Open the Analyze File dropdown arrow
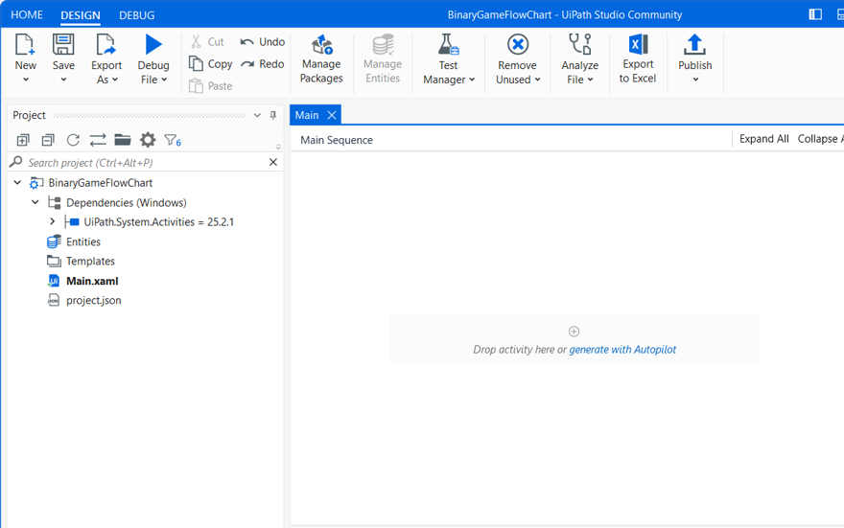The height and width of the screenshot is (528, 844). tap(590, 80)
